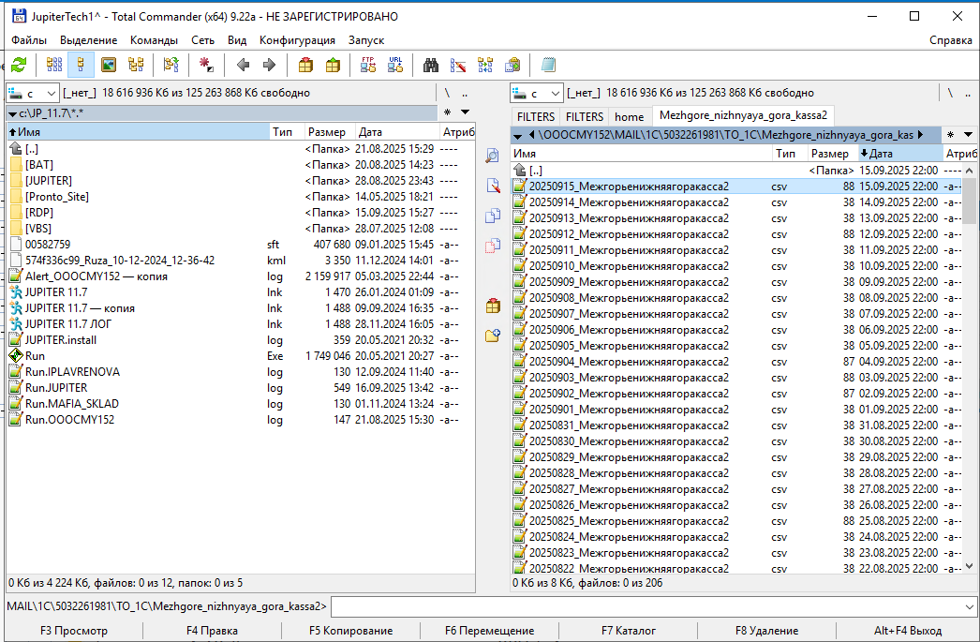The height and width of the screenshot is (642, 980).
Task: Switch to the home tab
Action: pos(629,116)
